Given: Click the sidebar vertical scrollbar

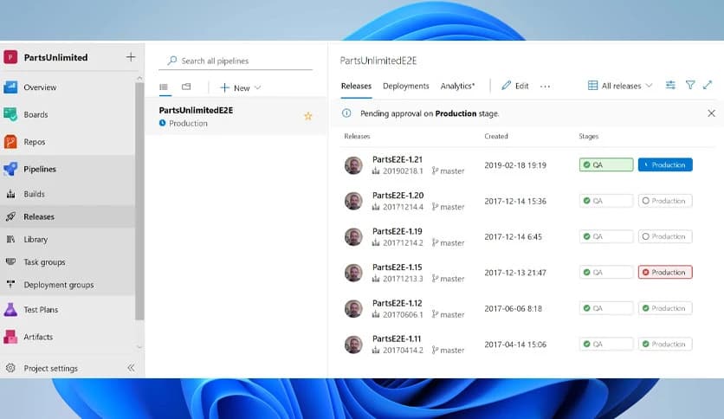Looking at the screenshot, I should [139, 201].
